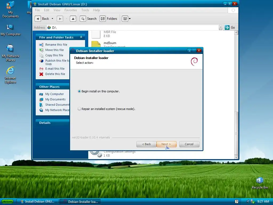Click the e-mail envelope icon
The image size is (273, 205).
(x=41, y=69)
